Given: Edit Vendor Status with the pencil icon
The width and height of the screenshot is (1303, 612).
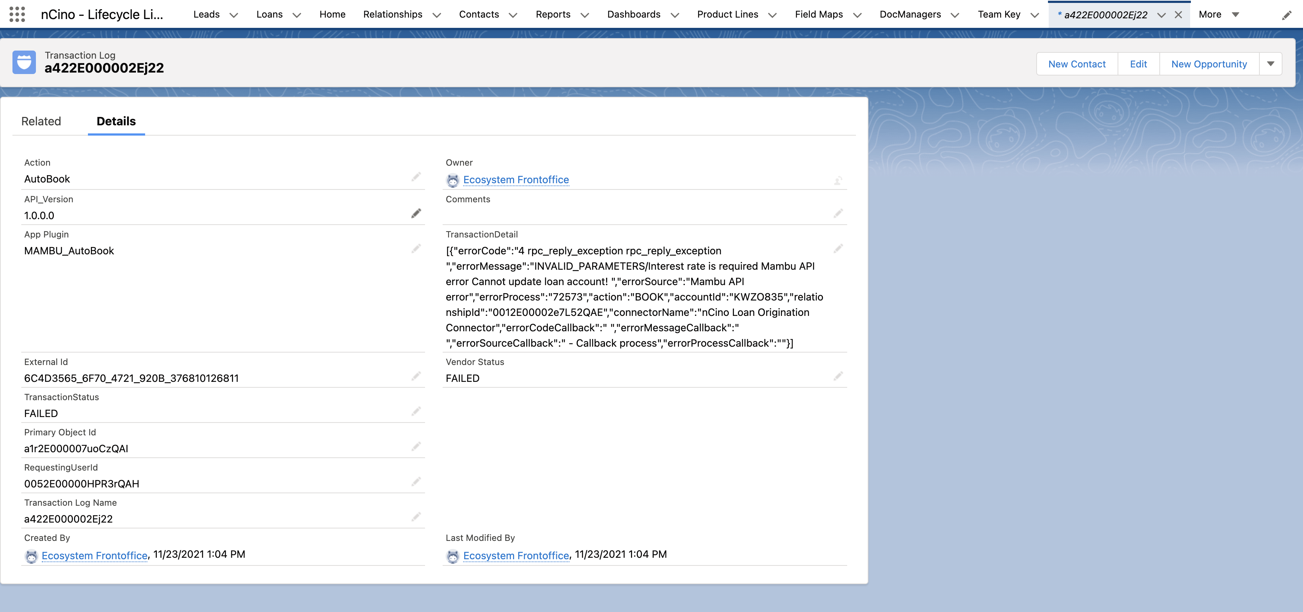Looking at the screenshot, I should [x=838, y=376].
